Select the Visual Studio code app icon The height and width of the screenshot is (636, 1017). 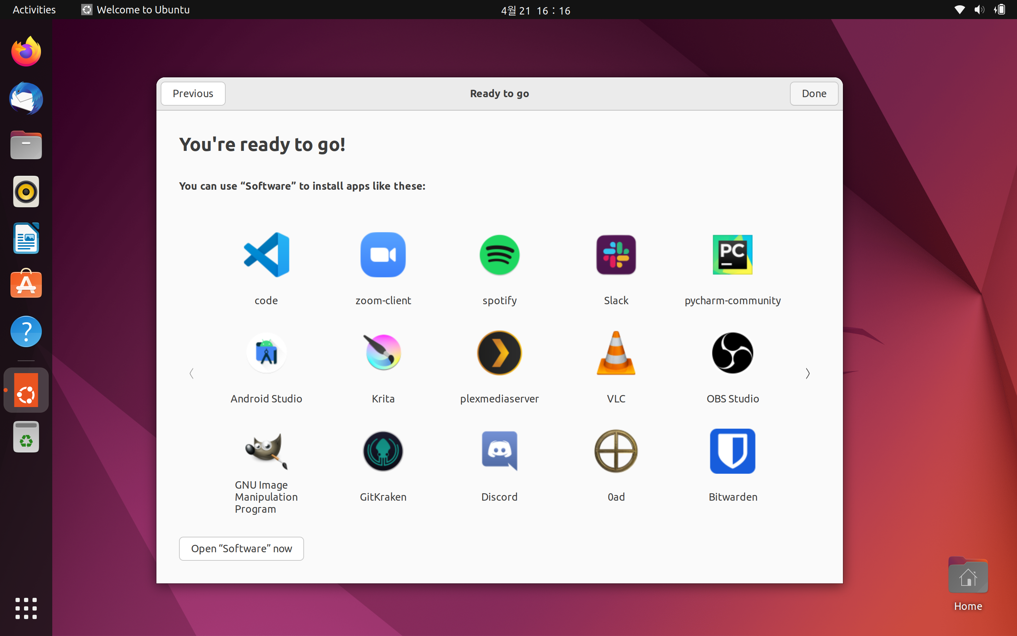[x=267, y=254]
